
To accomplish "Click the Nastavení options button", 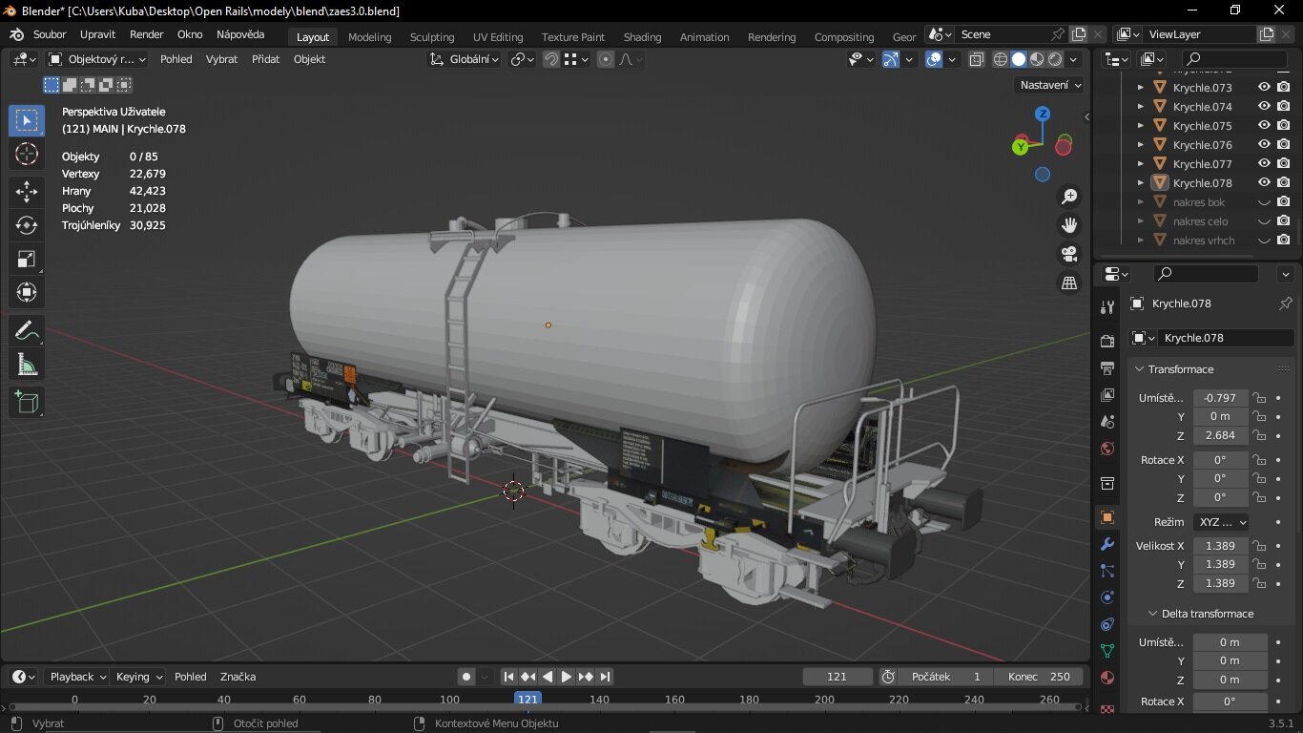I will (x=1050, y=85).
